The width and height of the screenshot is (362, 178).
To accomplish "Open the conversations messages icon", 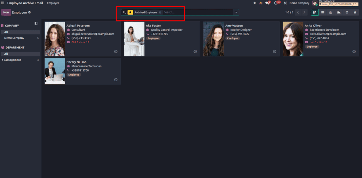I will coord(267,3).
